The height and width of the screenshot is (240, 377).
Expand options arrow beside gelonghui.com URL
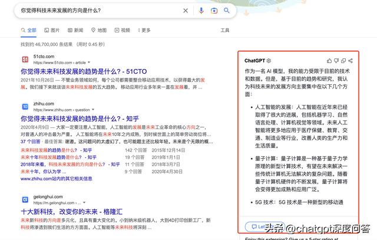(x=83, y=203)
